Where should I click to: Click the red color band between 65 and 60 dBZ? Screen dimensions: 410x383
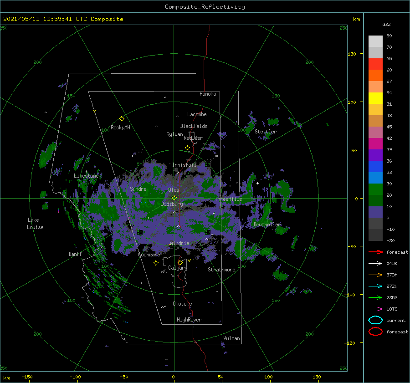375,64
